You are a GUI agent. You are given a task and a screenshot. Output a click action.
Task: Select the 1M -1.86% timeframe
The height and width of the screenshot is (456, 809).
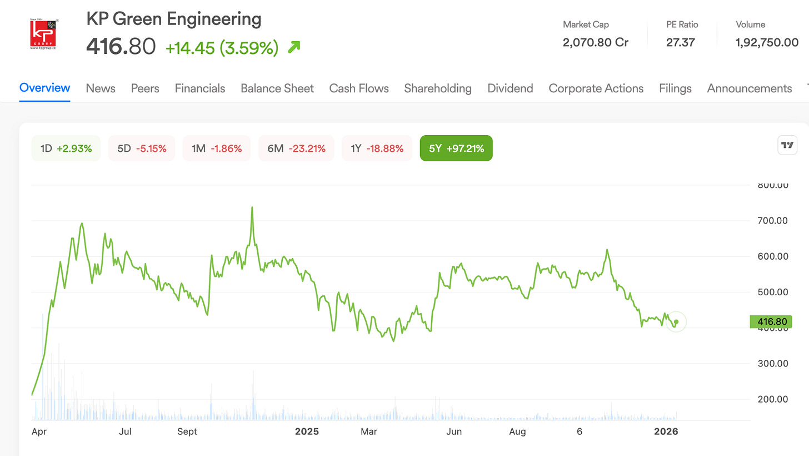click(217, 148)
